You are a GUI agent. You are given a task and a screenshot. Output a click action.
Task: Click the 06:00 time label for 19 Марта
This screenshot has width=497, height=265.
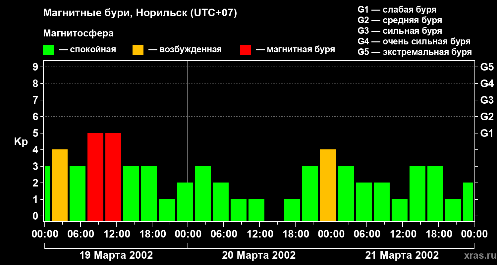coord(81,234)
